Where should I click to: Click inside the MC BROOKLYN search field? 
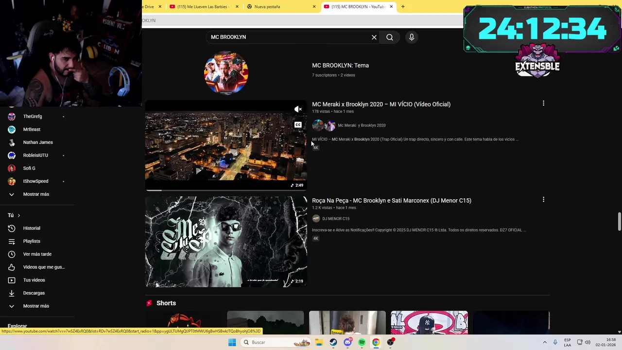[x=289, y=37]
